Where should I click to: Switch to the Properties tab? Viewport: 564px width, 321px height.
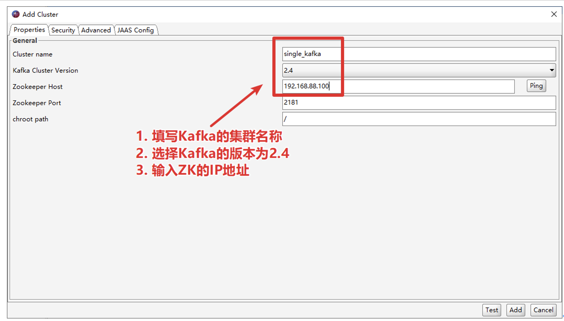click(x=29, y=30)
